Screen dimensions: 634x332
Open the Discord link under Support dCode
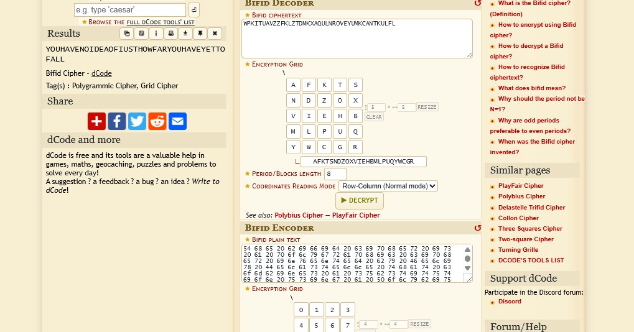point(510,302)
